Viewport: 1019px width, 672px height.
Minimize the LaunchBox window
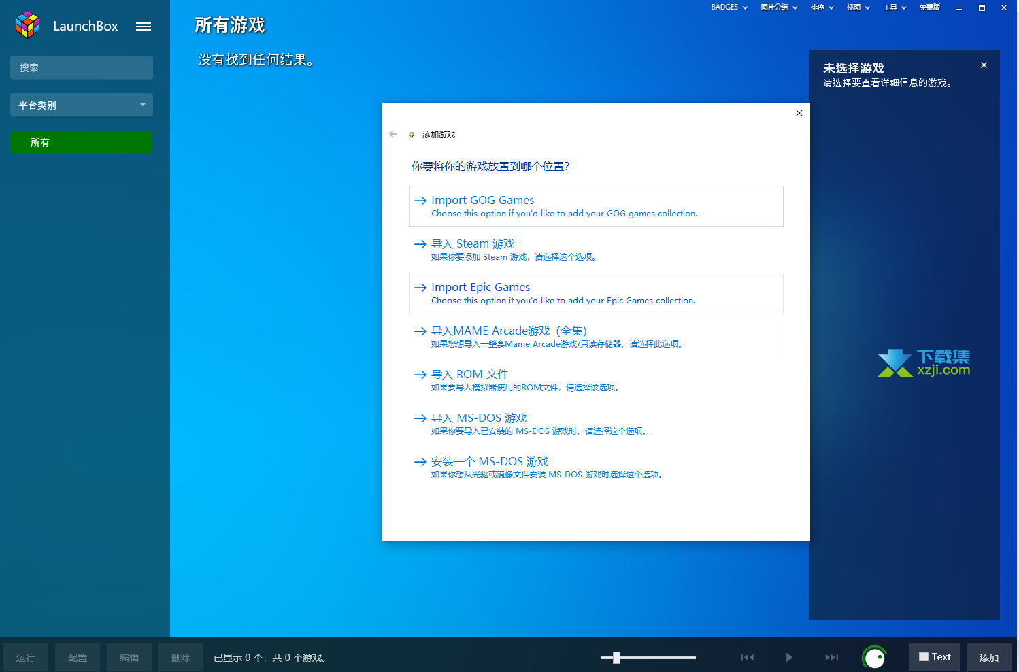[x=958, y=8]
